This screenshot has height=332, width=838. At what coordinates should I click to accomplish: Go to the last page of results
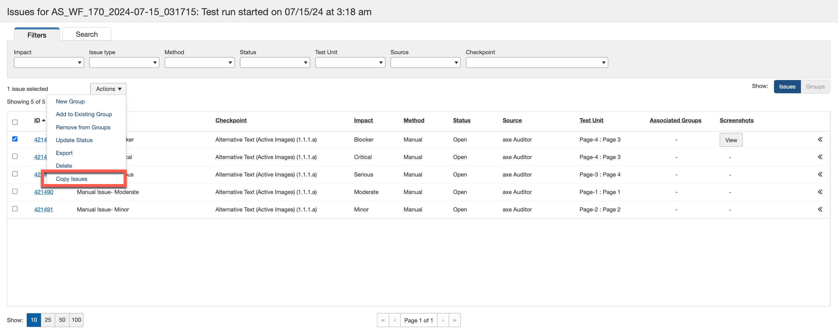pos(454,320)
